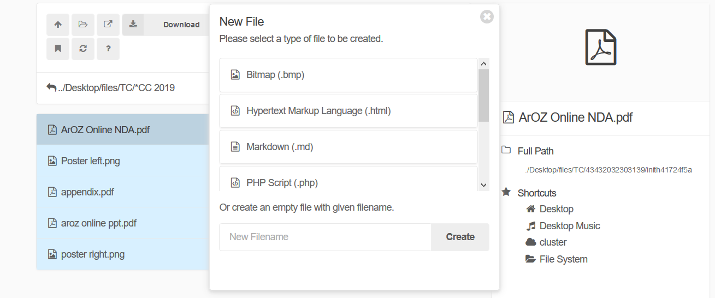Select Bitmap (.bmp) file type
This screenshot has width=715, height=298.
pyautogui.click(x=348, y=75)
